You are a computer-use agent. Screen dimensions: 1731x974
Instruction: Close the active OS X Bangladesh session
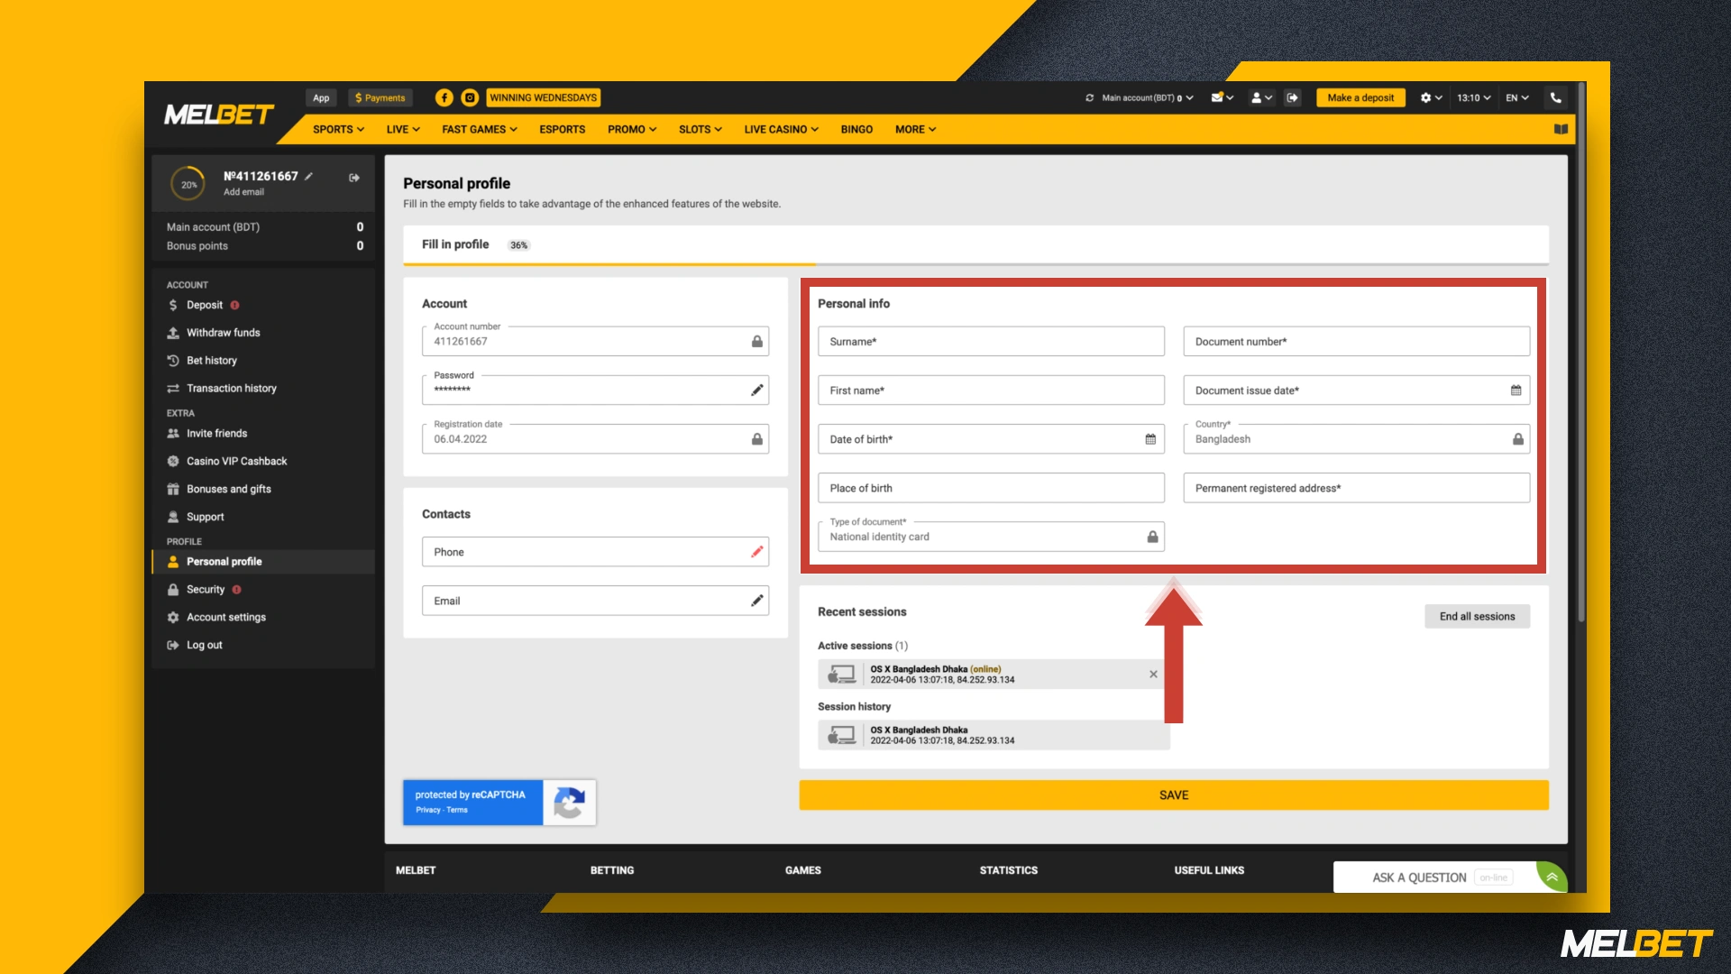coord(1153,674)
